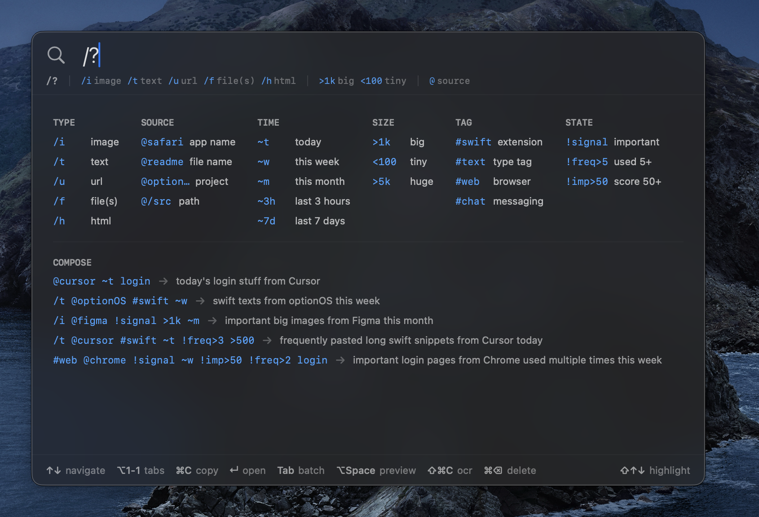Viewport: 759px width, 517px height.
Task: Click the !signal important state filter
Action: 587,142
